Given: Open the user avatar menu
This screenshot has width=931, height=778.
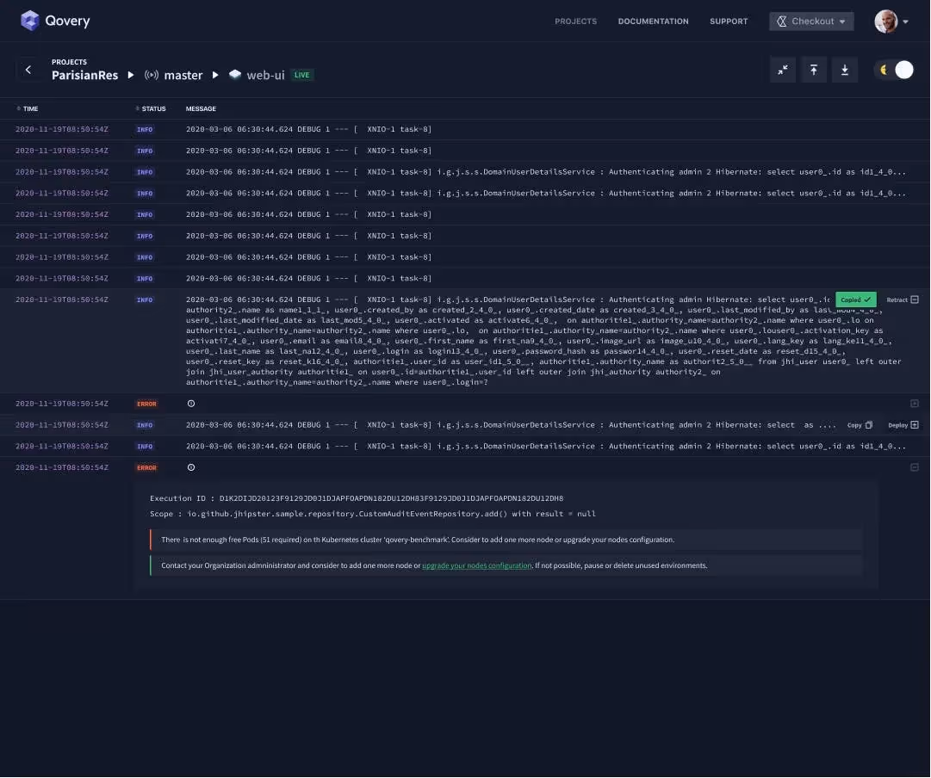Looking at the screenshot, I should click(888, 21).
